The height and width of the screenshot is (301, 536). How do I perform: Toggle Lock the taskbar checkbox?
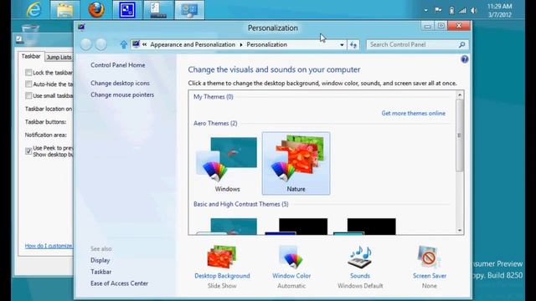pyautogui.click(x=28, y=73)
